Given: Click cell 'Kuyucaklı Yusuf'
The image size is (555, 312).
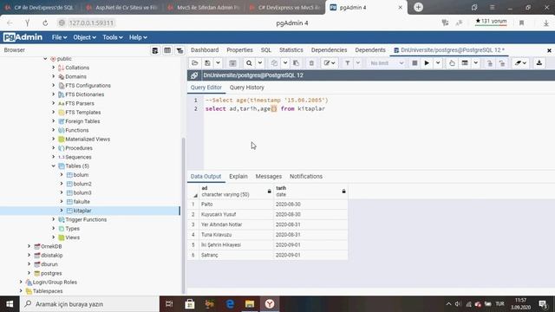Looking at the screenshot, I should tap(236, 214).
